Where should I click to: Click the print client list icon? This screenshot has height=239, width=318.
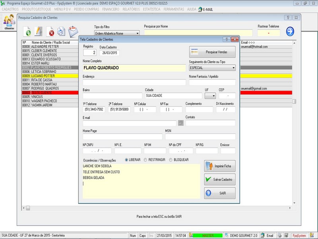click(x=61, y=31)
